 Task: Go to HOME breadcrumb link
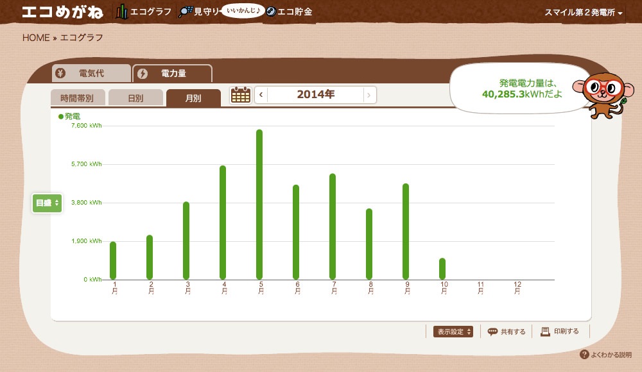tap(36, 38)
